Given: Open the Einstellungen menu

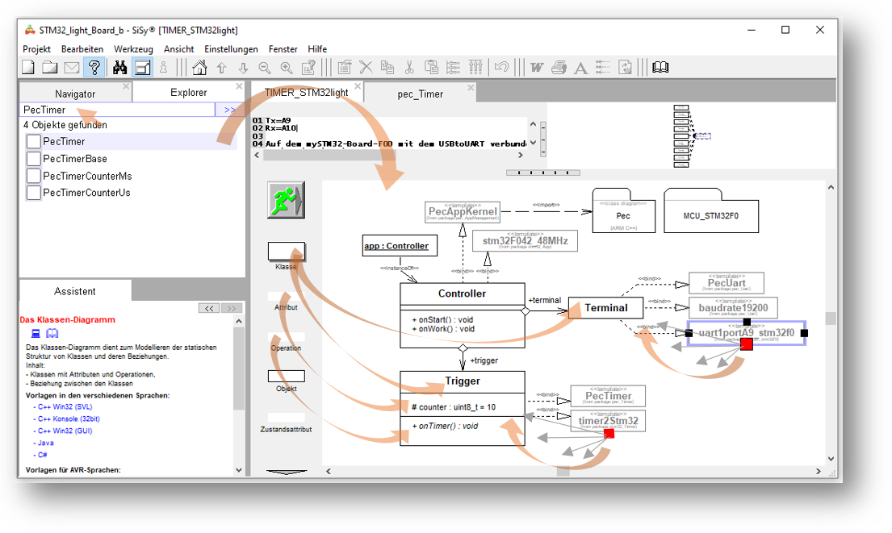Looking at the screenshot, I should pos(231,49).
